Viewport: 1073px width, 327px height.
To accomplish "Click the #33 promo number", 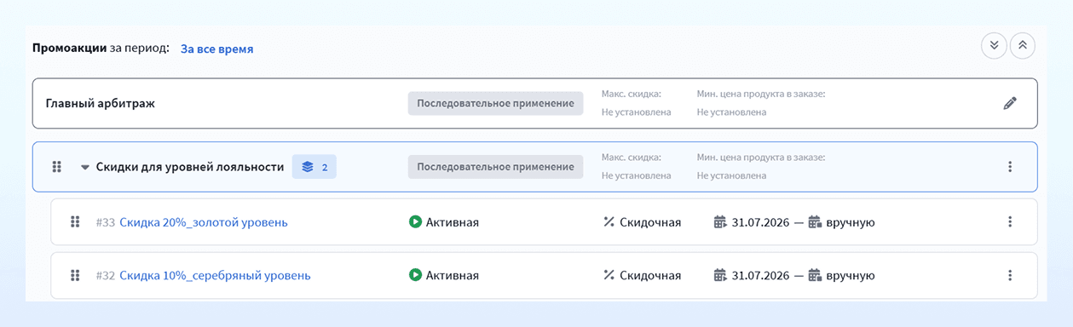I will tap(105, 222).
